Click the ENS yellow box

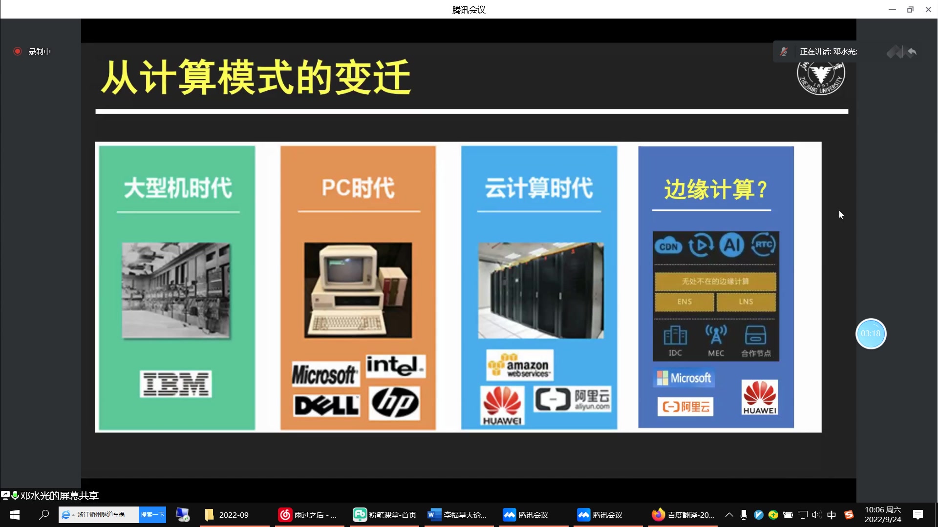pyautogui.click(x=684, y=302)
